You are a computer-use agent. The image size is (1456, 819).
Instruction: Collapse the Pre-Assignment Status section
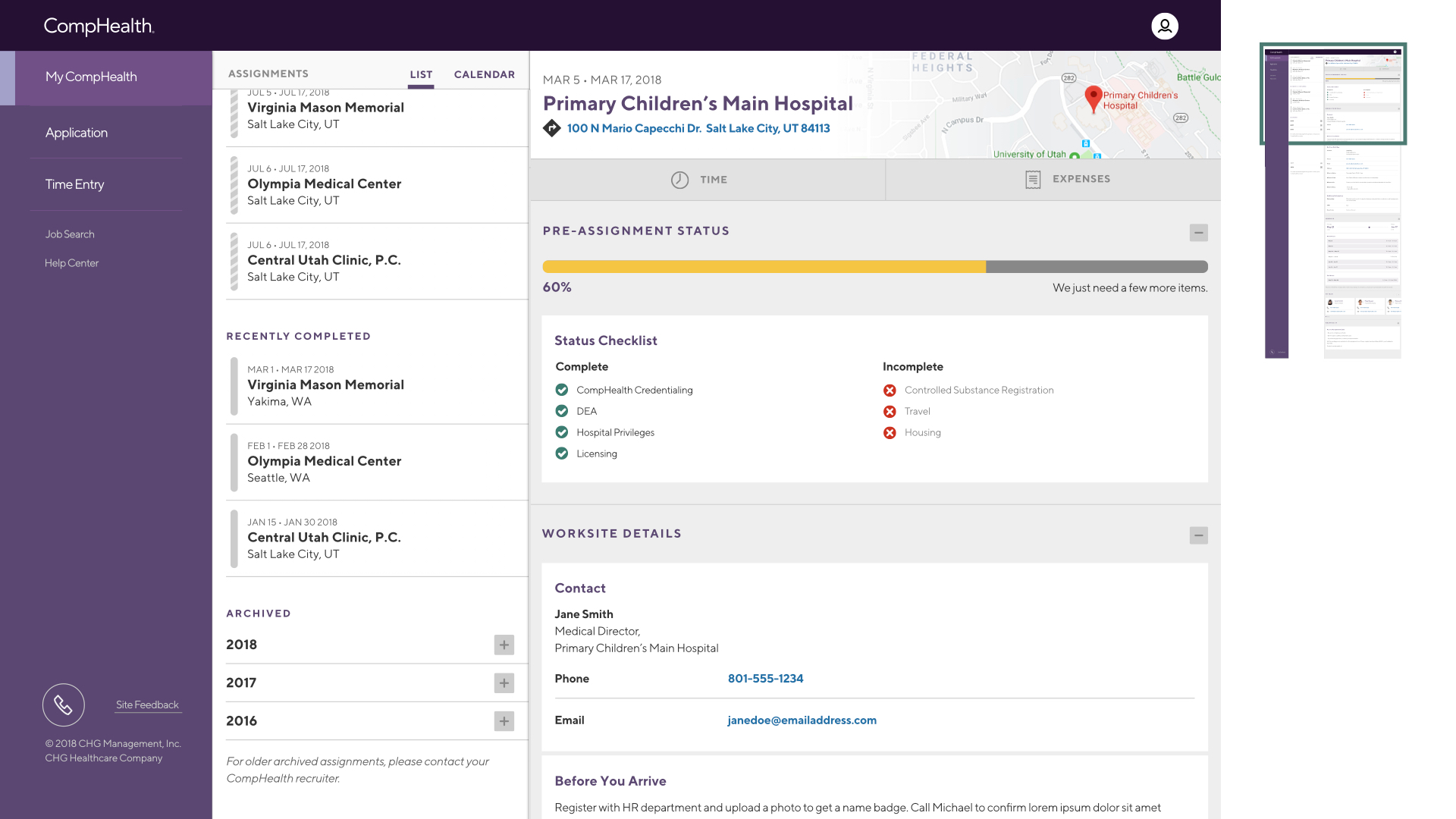[1199, 233]
